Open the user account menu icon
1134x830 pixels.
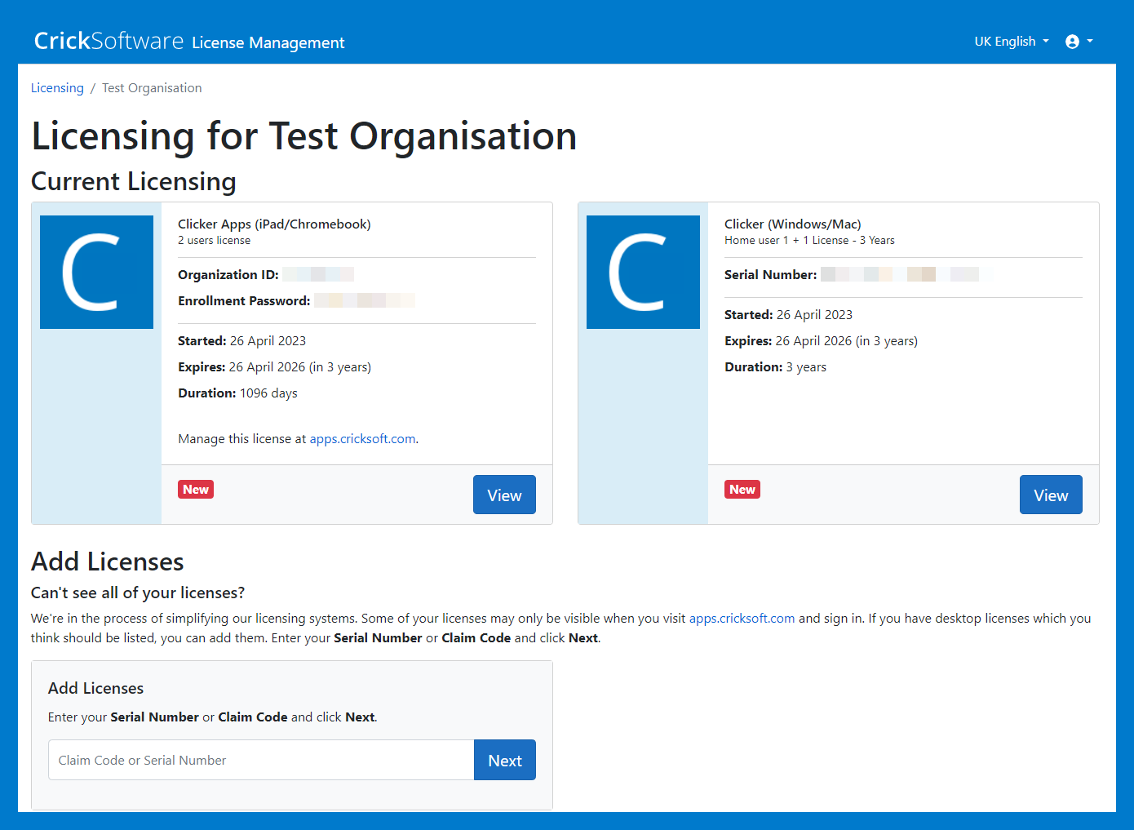(1072, 42)
